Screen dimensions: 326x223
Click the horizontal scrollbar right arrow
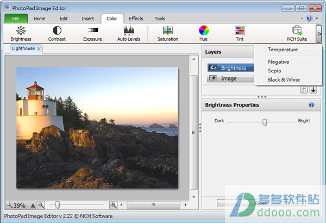pos(186,205)
